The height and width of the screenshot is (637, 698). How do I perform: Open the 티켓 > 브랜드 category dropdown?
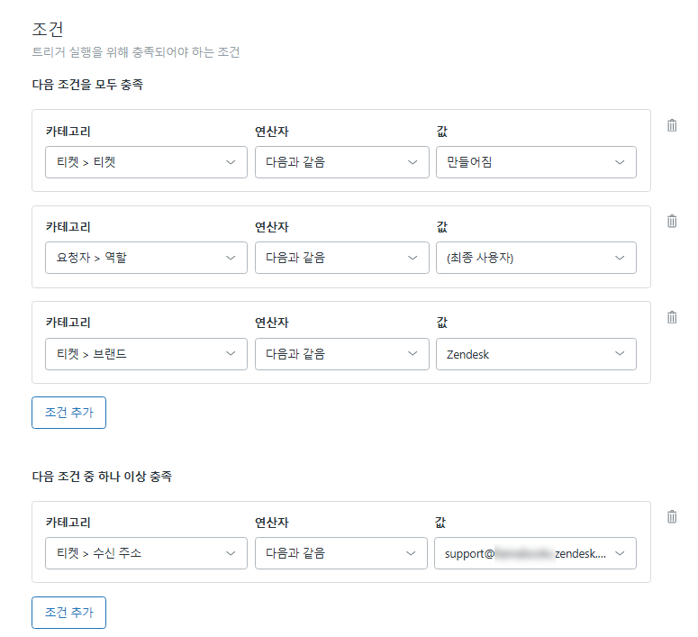(146, 354)
